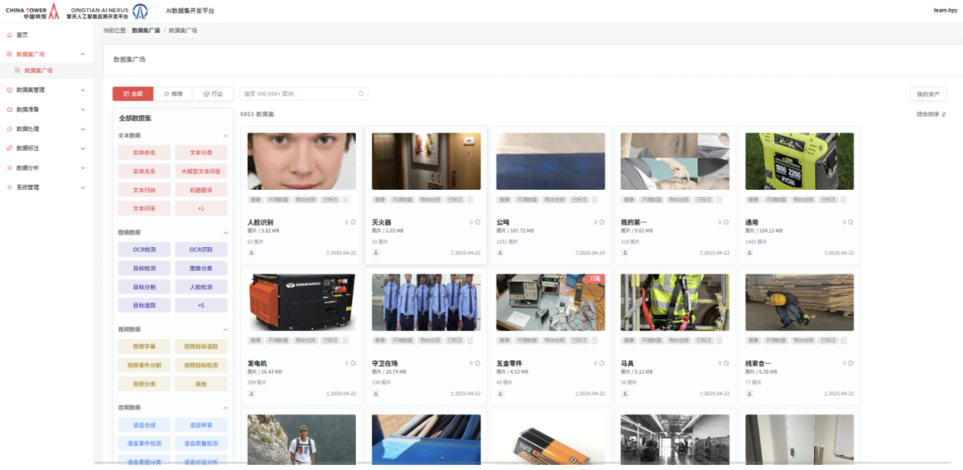Viewport: 963px width, 470px height.
Task: Click the dataset search input field
Action: click(x=304, y=94)
